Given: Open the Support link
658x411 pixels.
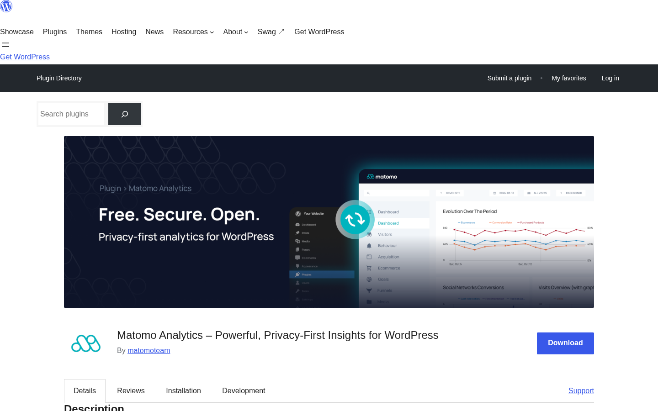Looking at the screenshot, I should point(581,390).
